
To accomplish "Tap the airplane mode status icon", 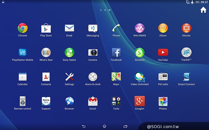I will (192, 2).
